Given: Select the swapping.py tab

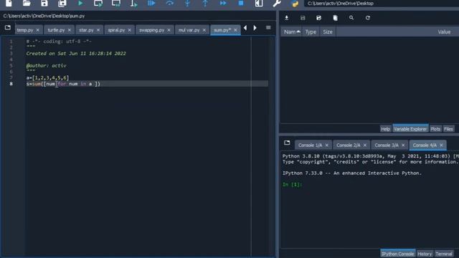Looking at the screenshot, I should click(x=151, y=30).
